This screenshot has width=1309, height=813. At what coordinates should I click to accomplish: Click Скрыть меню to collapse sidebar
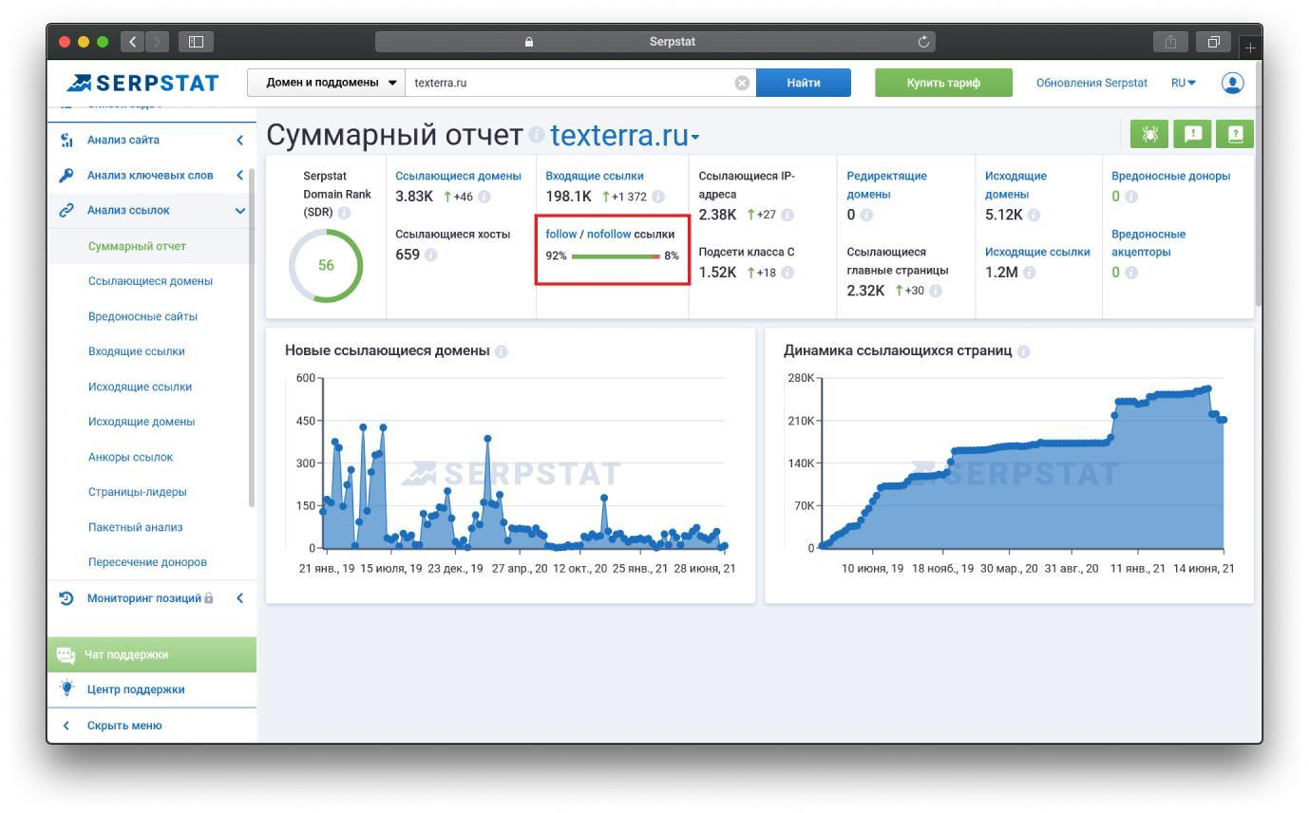coord(123,726)
